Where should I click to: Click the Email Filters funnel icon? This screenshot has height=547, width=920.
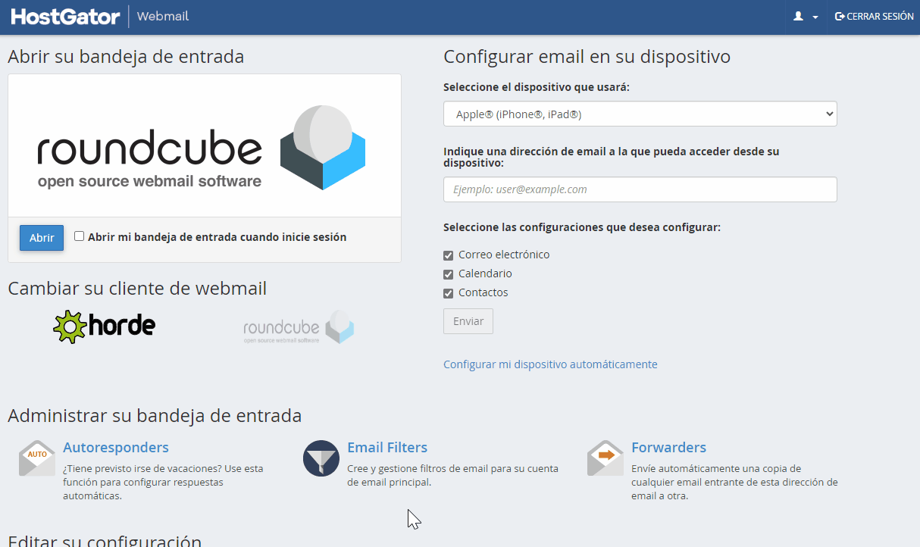pyautogui.click(x=321, y=458)
